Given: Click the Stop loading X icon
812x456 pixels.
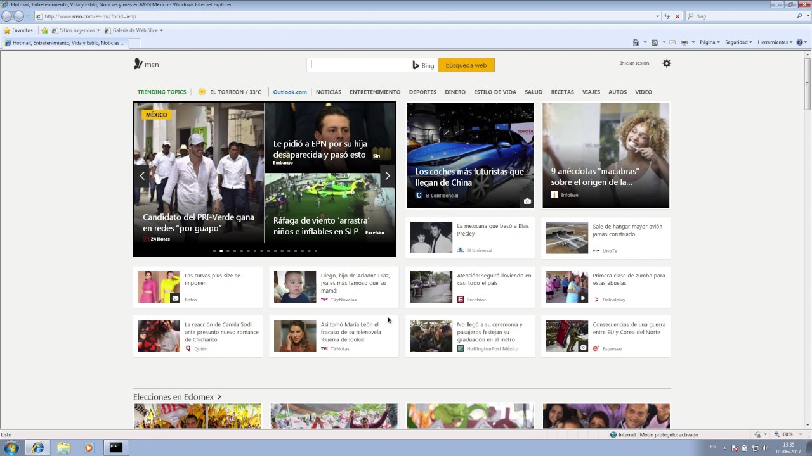Looking at the screenshot, I should tap(678, 16).
